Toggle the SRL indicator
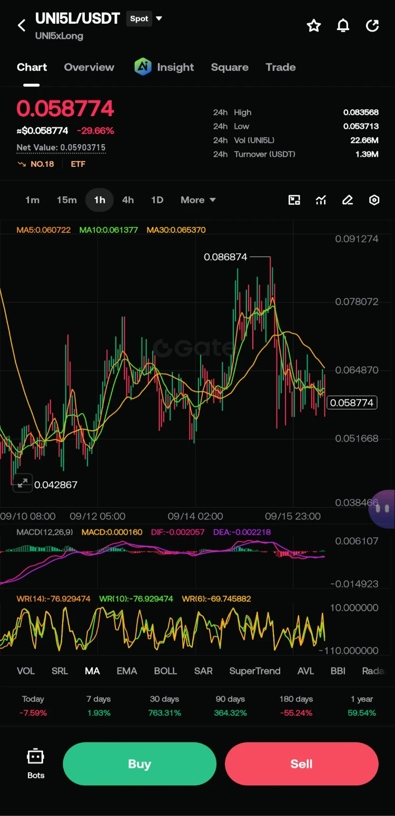Screen dimensions: 395x816 60,671
